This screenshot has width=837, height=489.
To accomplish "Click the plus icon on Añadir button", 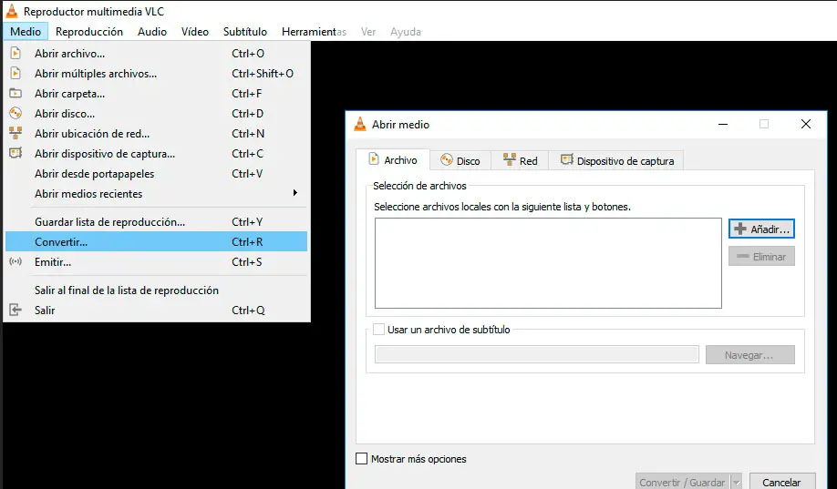I will pos(739,229).
